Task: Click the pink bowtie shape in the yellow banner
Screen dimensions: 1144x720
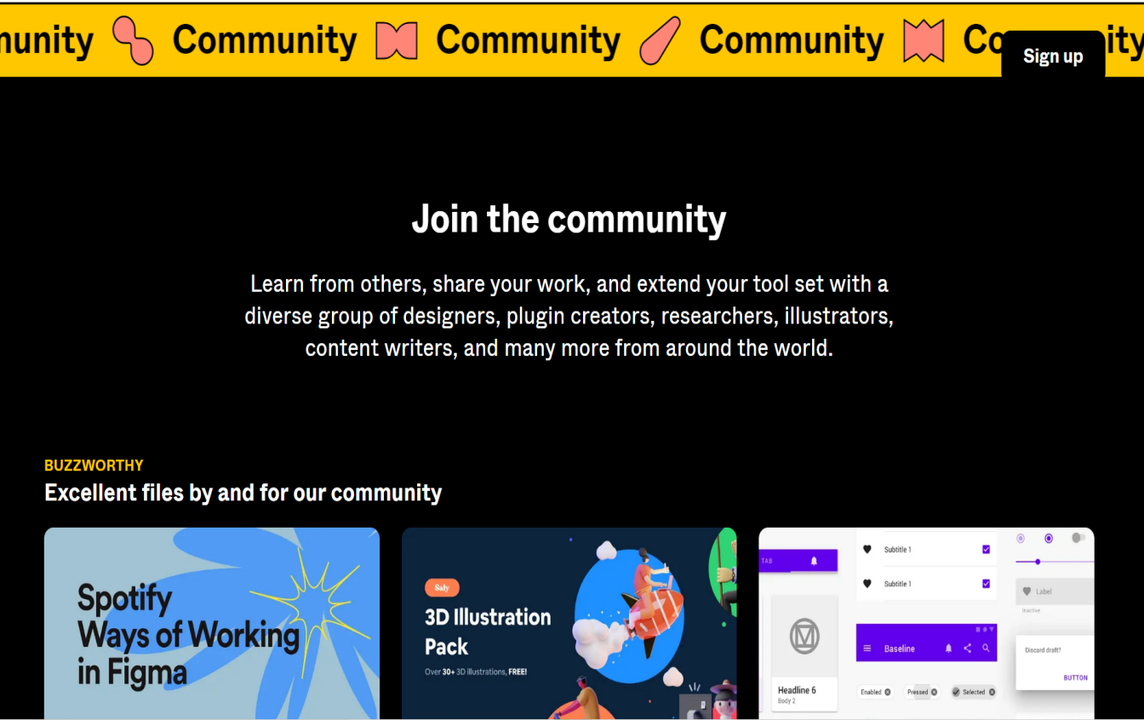Action: (397, 40)
